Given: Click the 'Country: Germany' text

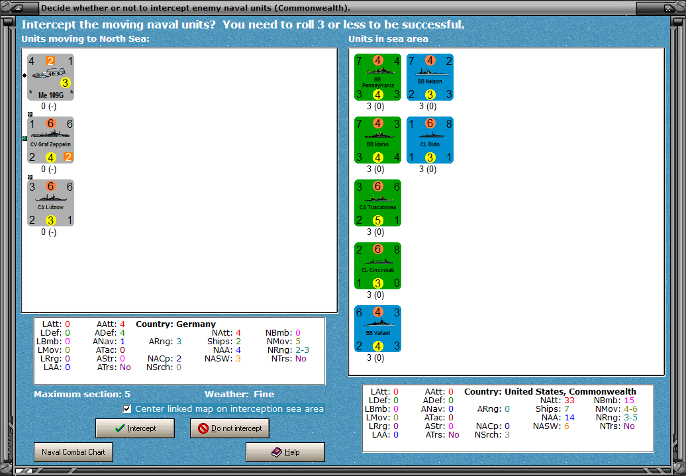Looking at the screenshot, I should pyautogui.click(x=176, y=324).
